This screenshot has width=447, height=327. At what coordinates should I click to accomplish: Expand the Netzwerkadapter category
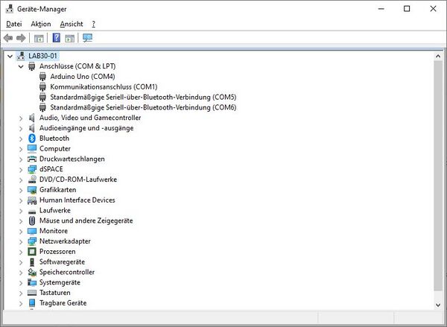tap(21, 241)
